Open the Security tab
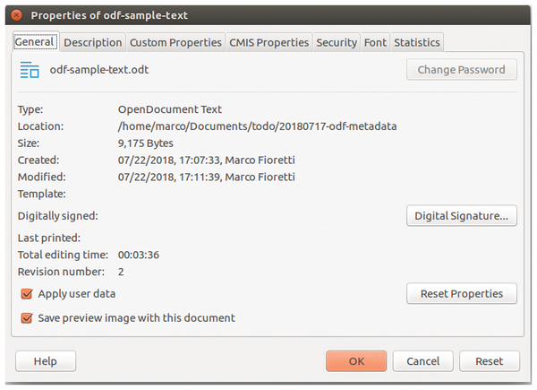The width and height of the screenshot is (537, 390). point(337,42)
